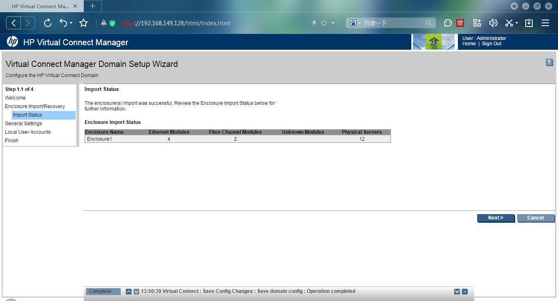
Task: Select the Welcome wizard step
Action: 15,98
